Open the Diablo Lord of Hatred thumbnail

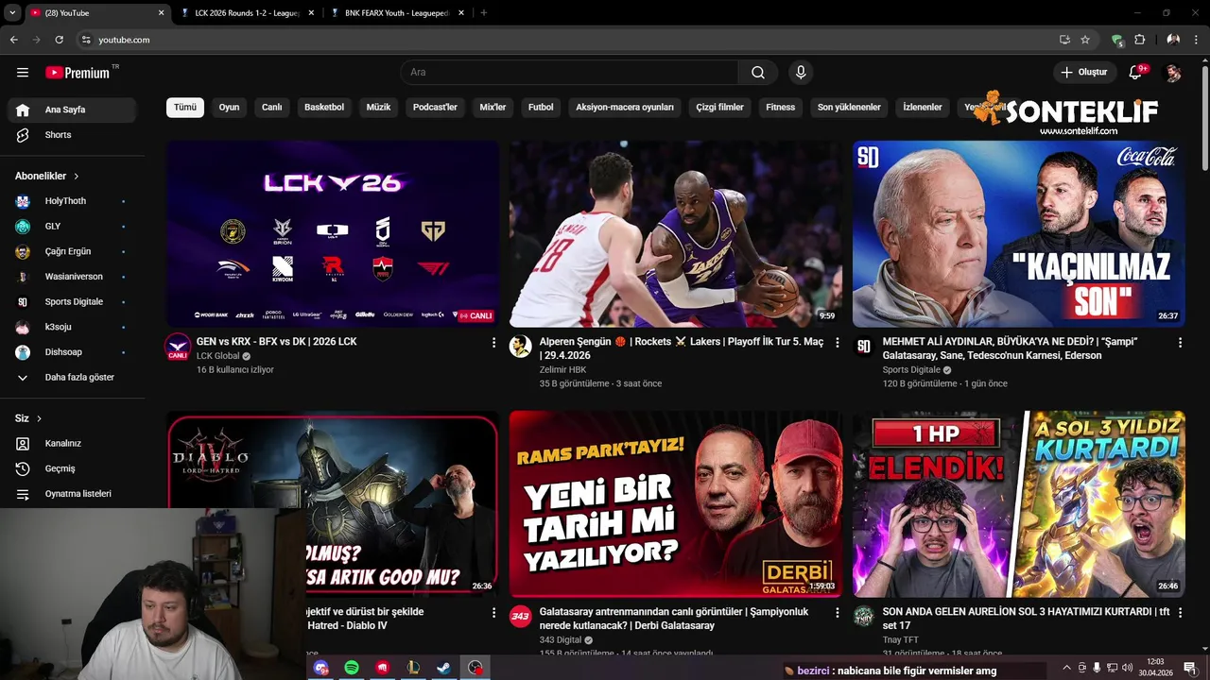[x=333, y=504]
